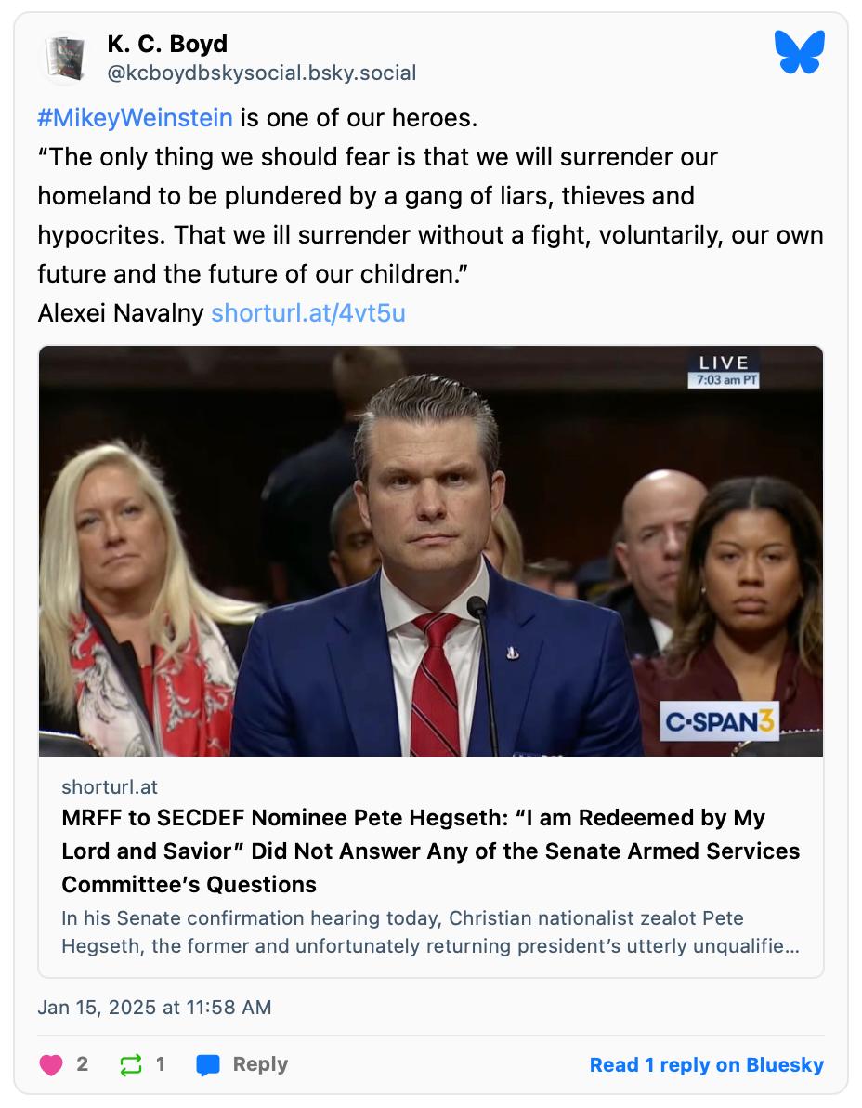Open K. C. Boyd's avatar picture

click(x=65, y=58)
